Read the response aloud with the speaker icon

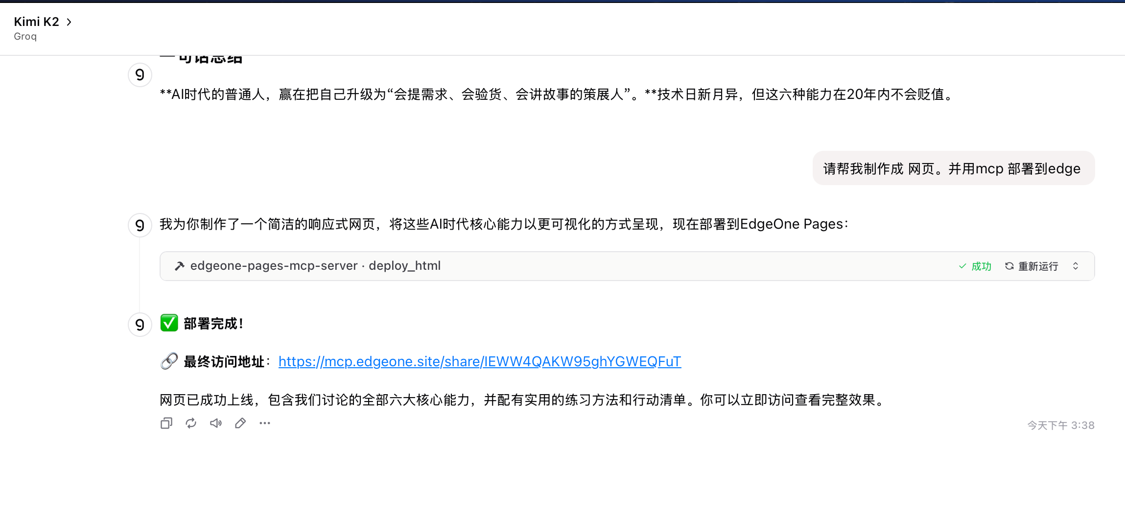click(x=216, y=423)
